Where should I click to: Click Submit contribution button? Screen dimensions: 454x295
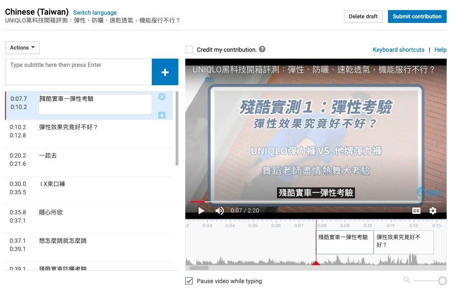[x=417, y=16]
